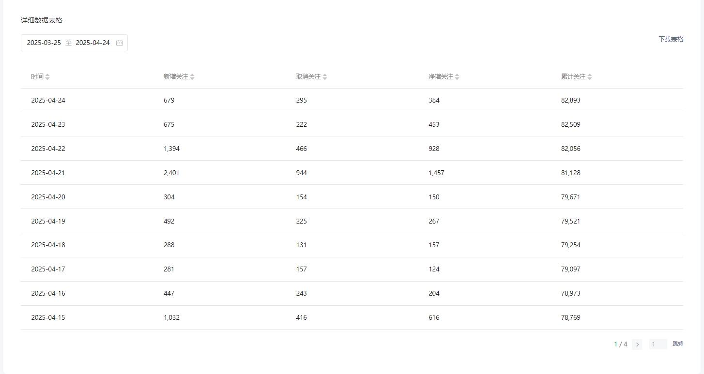This screenshot has width=704, height=374.
Task: Click the 1,457 net increase cell
Action: click(436, 173)
